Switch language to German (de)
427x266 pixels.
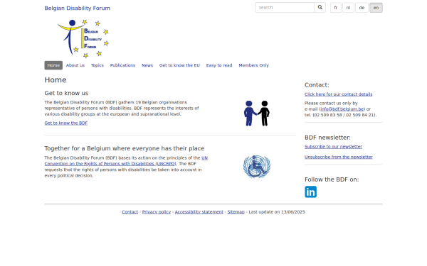click(362, 8)
